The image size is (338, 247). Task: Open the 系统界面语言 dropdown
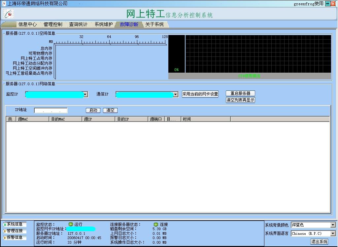pos(333,233)
